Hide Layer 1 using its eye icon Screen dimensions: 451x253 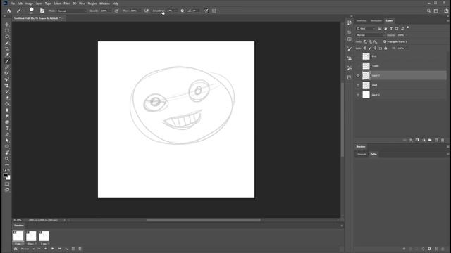pos(358,95)
